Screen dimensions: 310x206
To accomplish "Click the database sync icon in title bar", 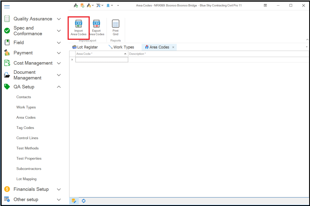I will 82,5.
